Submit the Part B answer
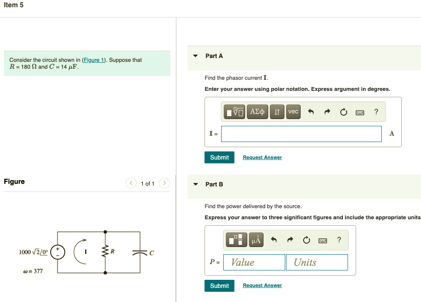421x302 pixels. pyautogui.click(x=219, y=286)
